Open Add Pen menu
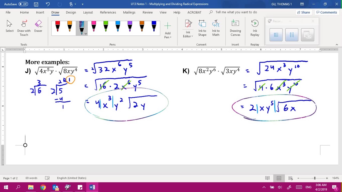The height and width of the screenshot is (192, 342). coord(168,30)
